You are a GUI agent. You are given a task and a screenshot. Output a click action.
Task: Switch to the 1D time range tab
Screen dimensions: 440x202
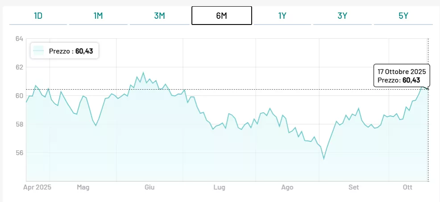[38, 16]
